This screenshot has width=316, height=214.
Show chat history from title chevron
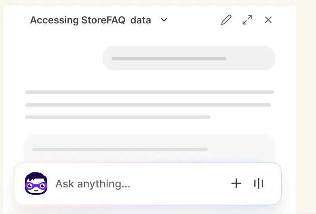click(x=164, y=20)
